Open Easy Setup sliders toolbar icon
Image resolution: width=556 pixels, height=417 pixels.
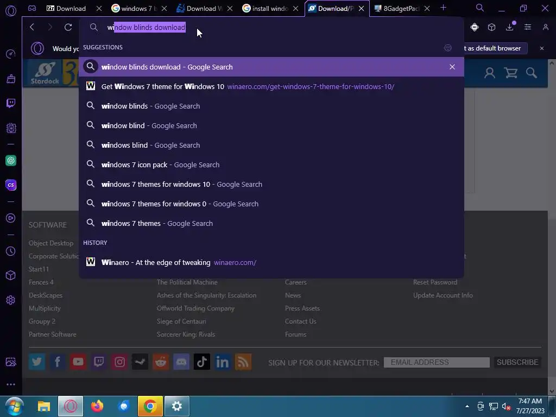tap(528, 27)
